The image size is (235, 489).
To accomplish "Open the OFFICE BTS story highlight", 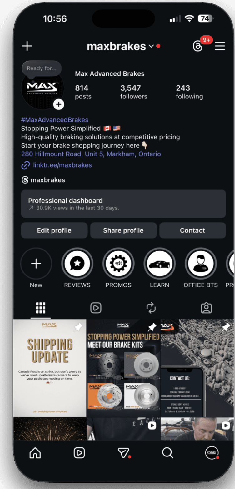I will point(201,264).
